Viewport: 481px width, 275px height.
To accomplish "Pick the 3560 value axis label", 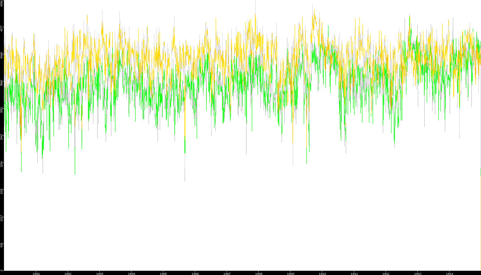I will tap(2, 82).
